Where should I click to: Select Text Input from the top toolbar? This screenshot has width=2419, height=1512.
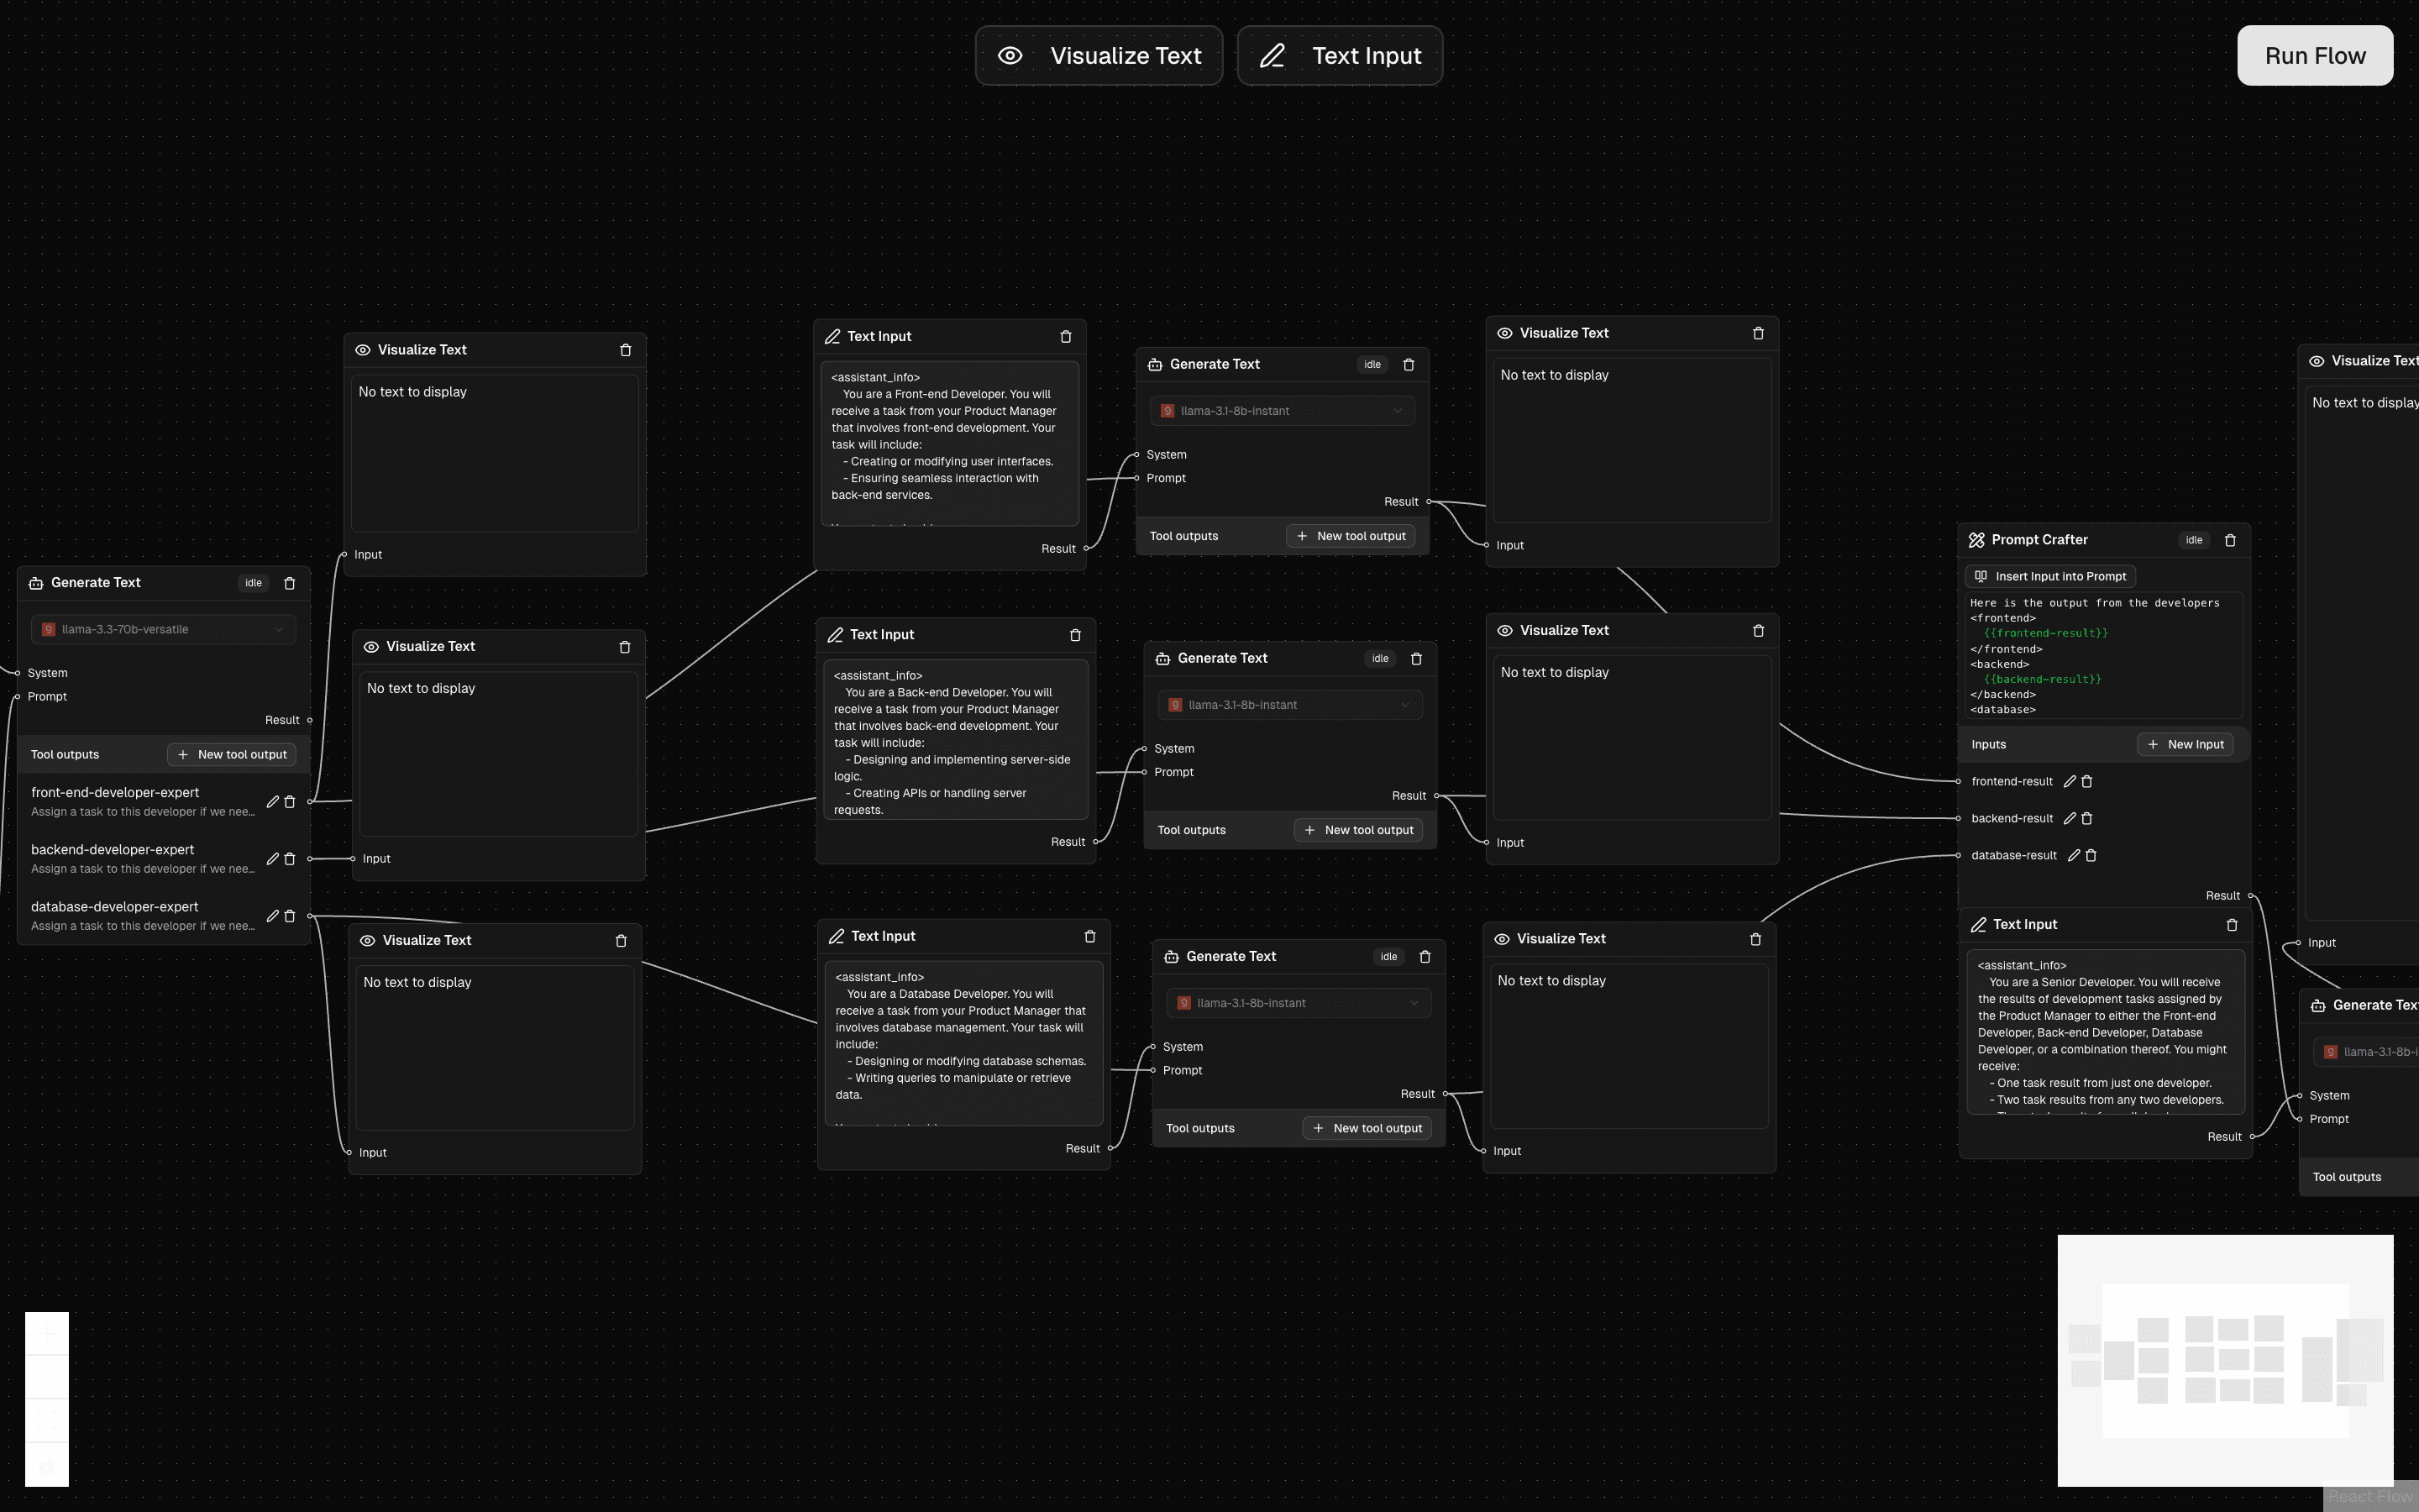[x=1340, y=55]
